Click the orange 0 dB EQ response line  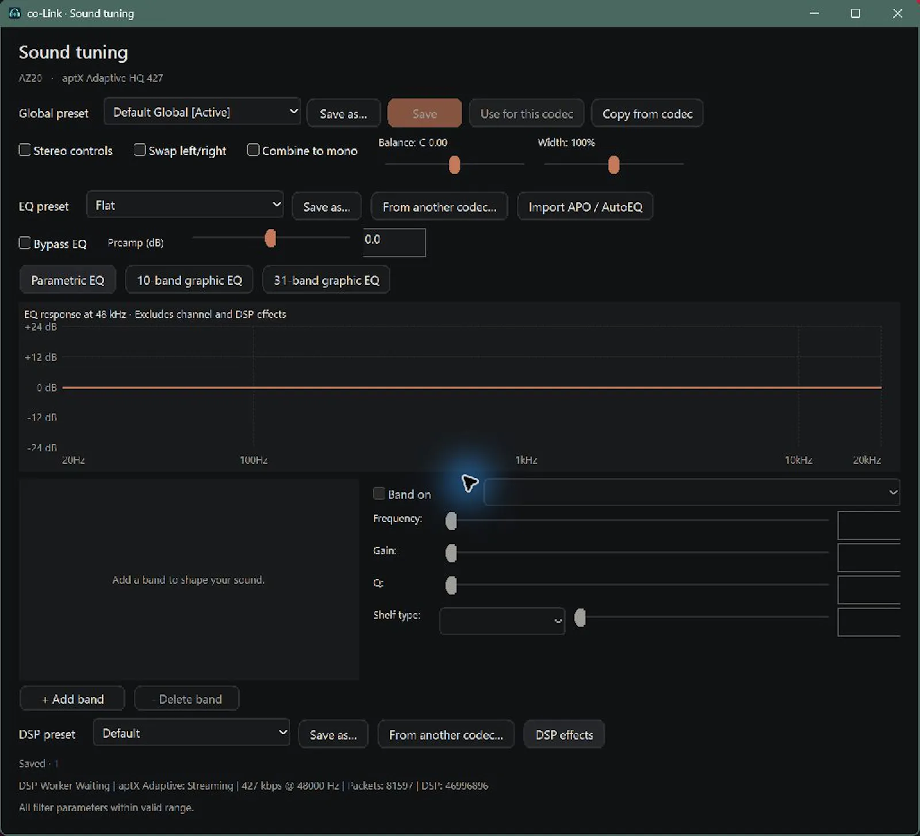pyautogui.click(x=471, y=388)
